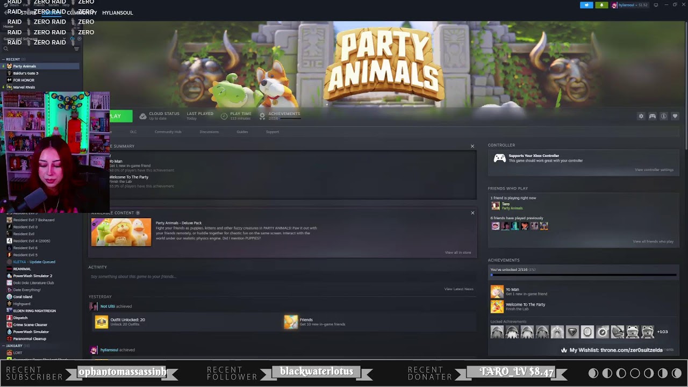Open the Support tab
688x387 pixels.
coord(273,132)
